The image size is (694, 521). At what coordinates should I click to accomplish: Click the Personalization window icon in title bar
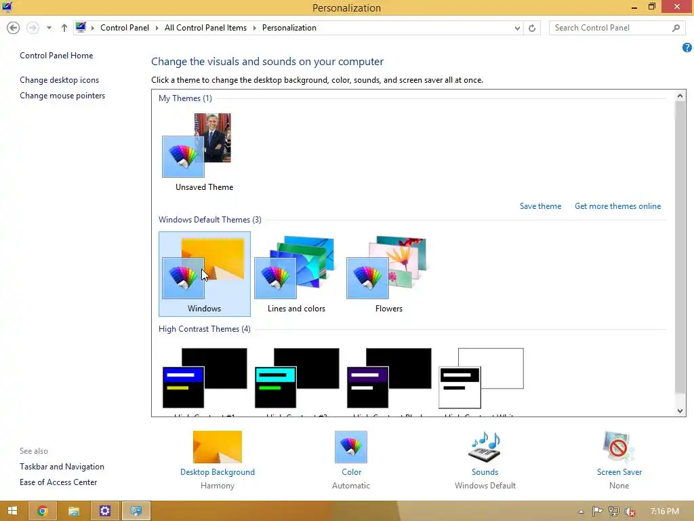click(x=7, y=7)
